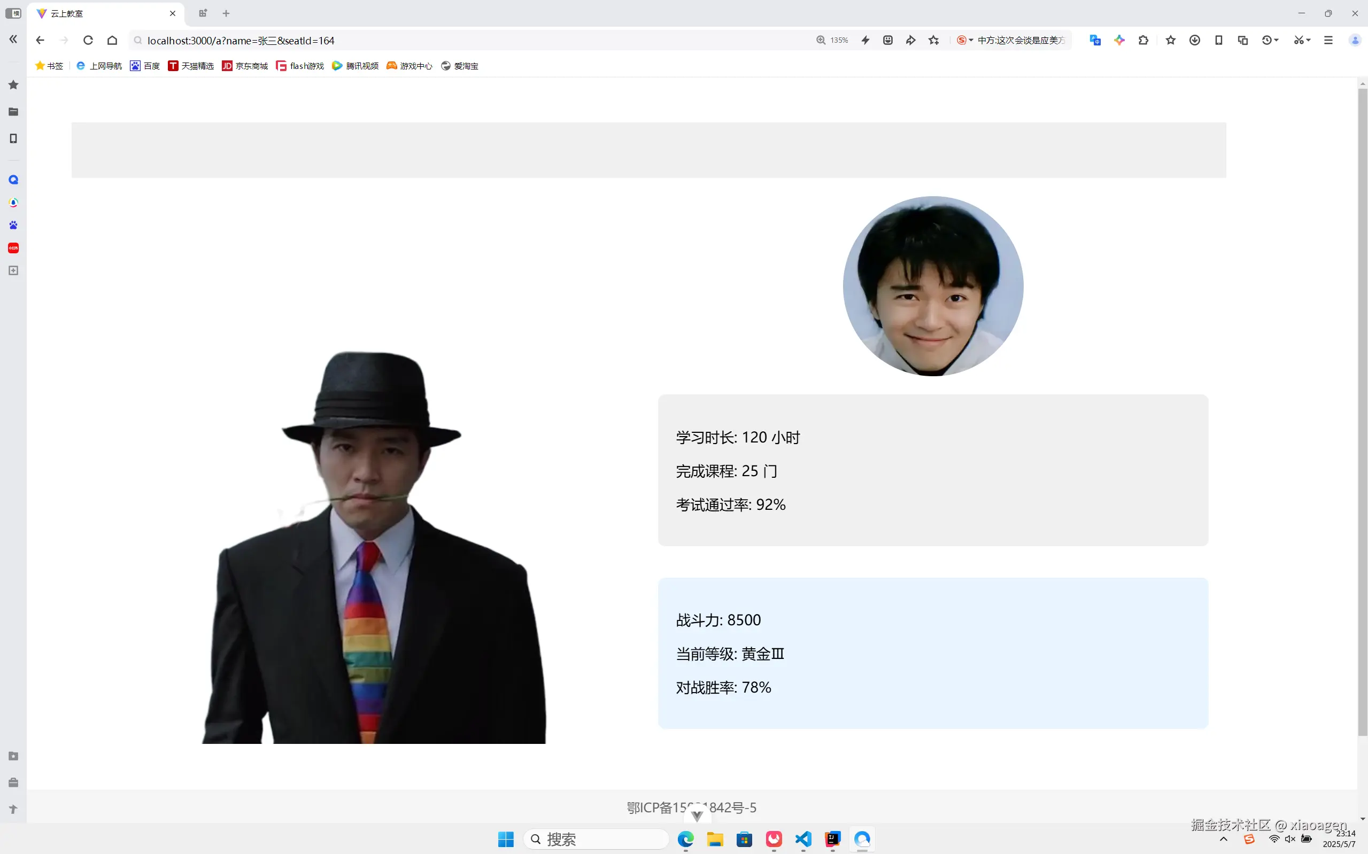This screenshot has width=1368, height=854.
Task: Collapse the left sidebar with chevrons
Action: [x=13, y=40]
